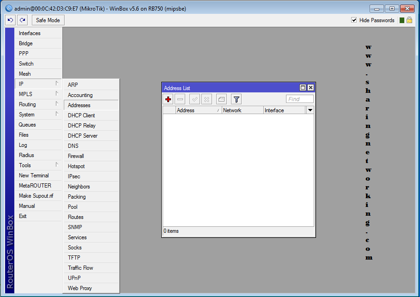Viewport: 420px width, 297px height.
Task: Click the redo arrow icon
Action: [x=23, y=20]
